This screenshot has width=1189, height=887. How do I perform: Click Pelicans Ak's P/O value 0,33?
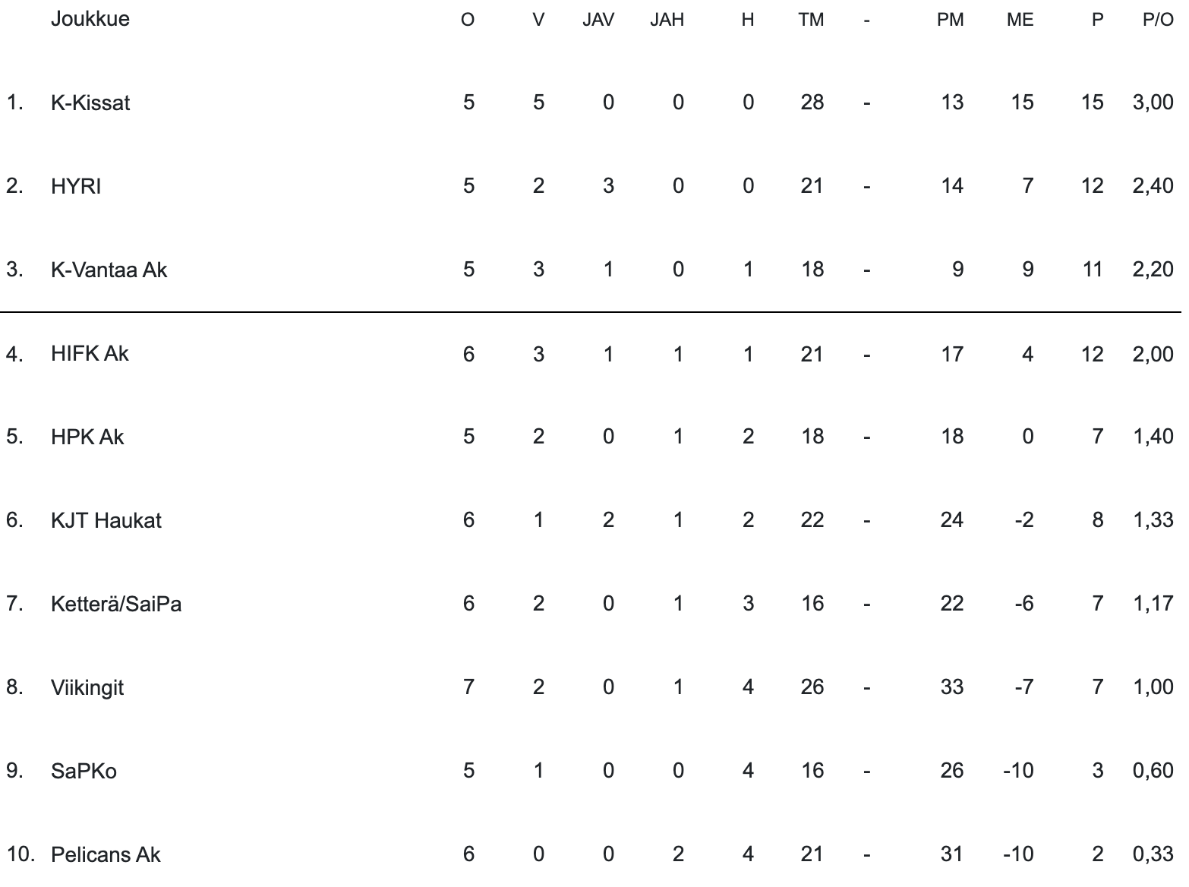pyautogui.click(x=1153, y=854)
